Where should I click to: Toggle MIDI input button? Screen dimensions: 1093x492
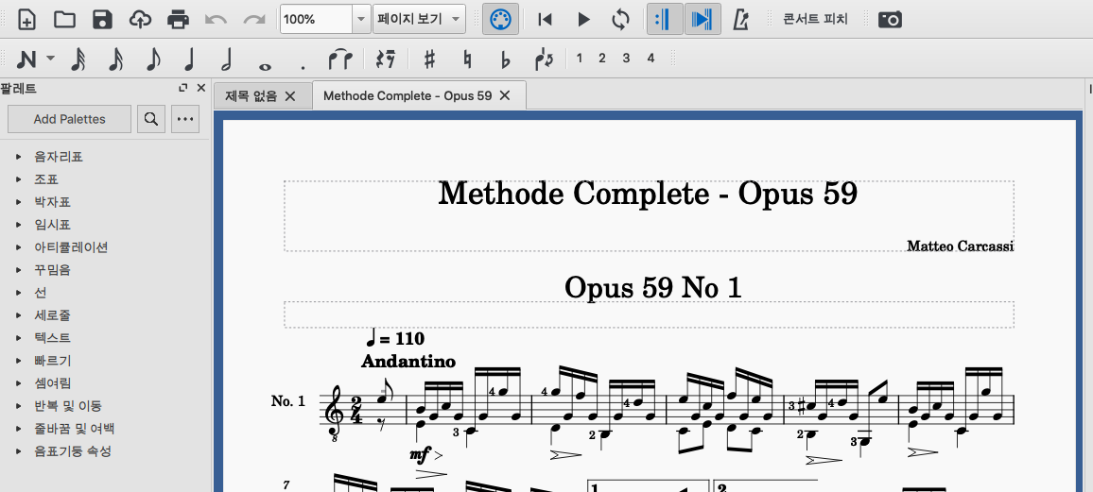pyautogui.click(x=500, y=20)
